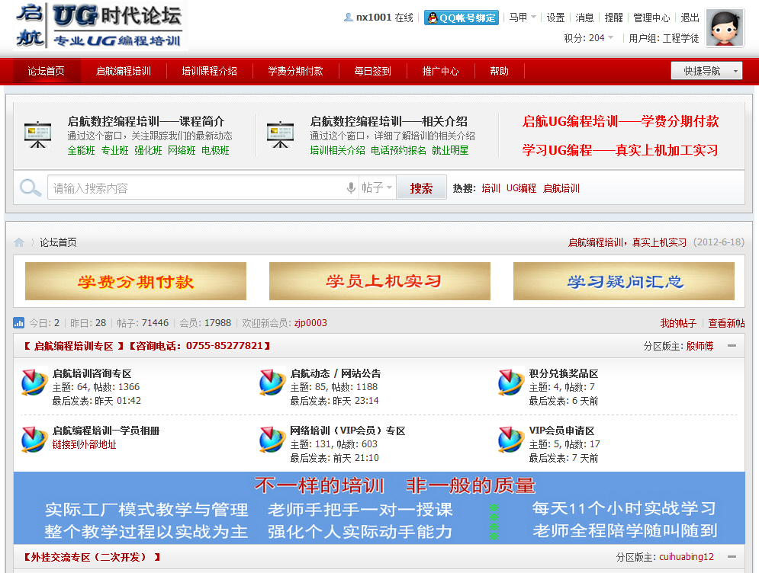Select the 每日签到 nav tab

(372, 71)
